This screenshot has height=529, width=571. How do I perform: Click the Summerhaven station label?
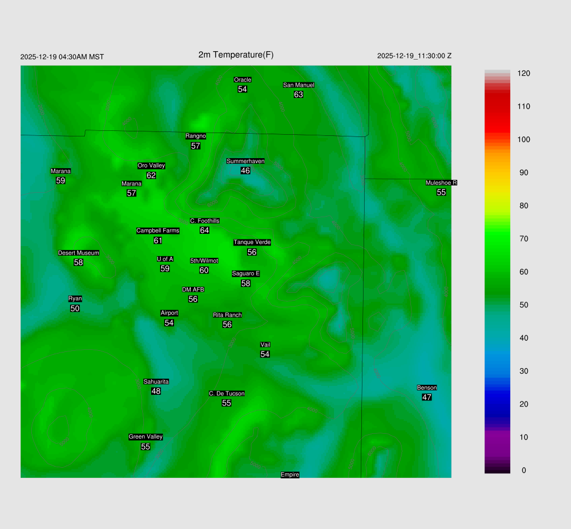point(245,161)
